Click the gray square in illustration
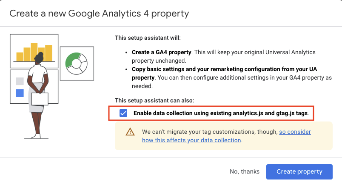Screen dimensions: 342x185 point(20,81)
